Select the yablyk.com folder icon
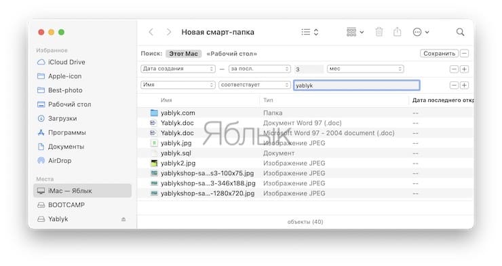 click(x=154, y=113)
